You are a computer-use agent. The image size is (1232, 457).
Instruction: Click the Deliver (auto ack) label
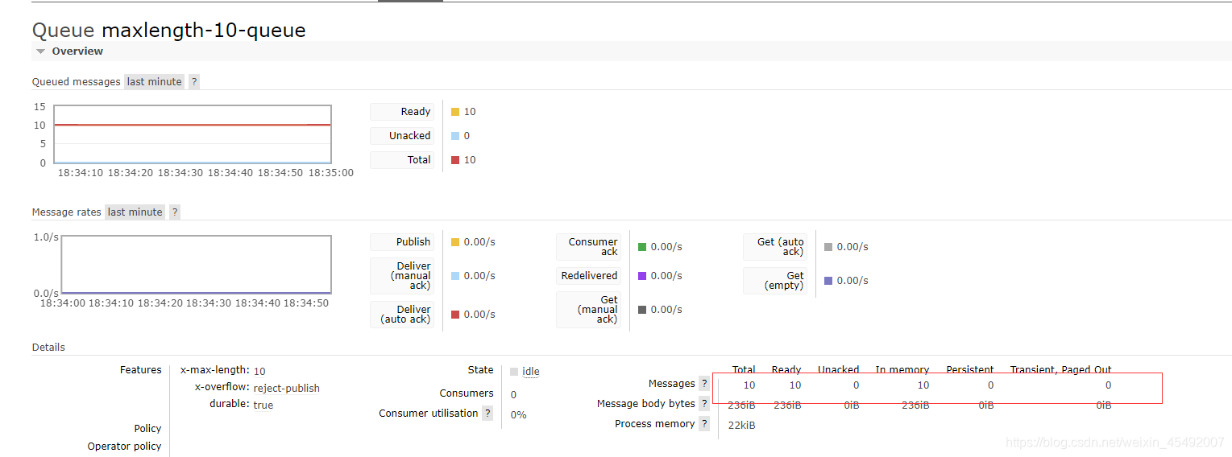(402, 315)
